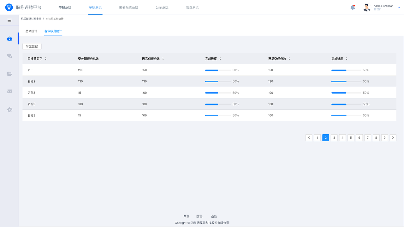Open the dashboard gauge icon in sidebar
The height and width of the screenshot is (227, 404).
pos(9,39)
